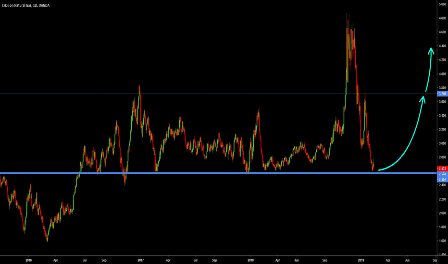Viewport: 448px width, 264px height.
Task: Click the 2.400 price axis label
Action: pos(442,185)
